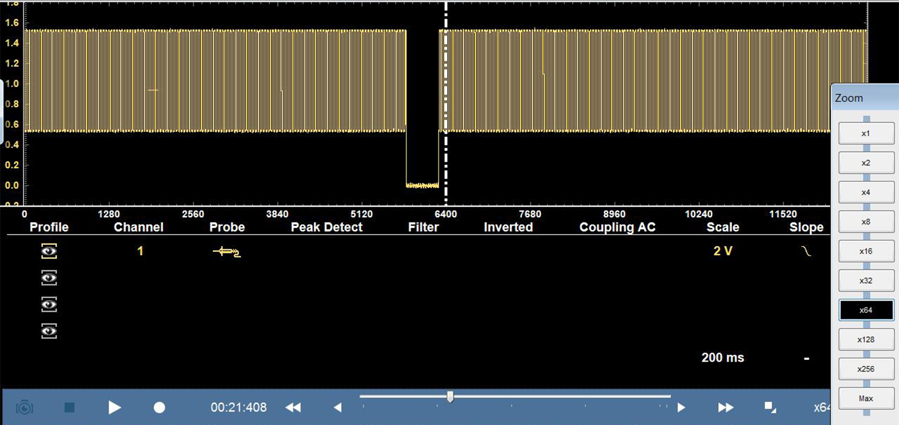This screenshot has height=425, width=899.
Task: Step forward one frame with right arrow
Action: point(681,407)
